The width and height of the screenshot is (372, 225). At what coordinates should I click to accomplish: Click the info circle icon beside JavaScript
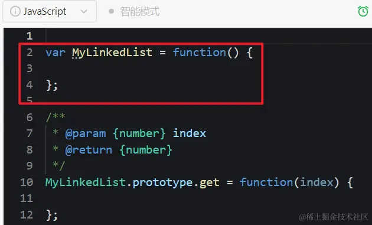pyautogui.click(x=15, y=11)
